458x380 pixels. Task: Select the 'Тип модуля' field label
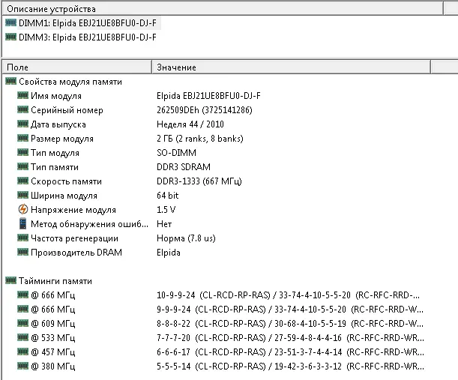pyautogui.click(x=55, y=153)
